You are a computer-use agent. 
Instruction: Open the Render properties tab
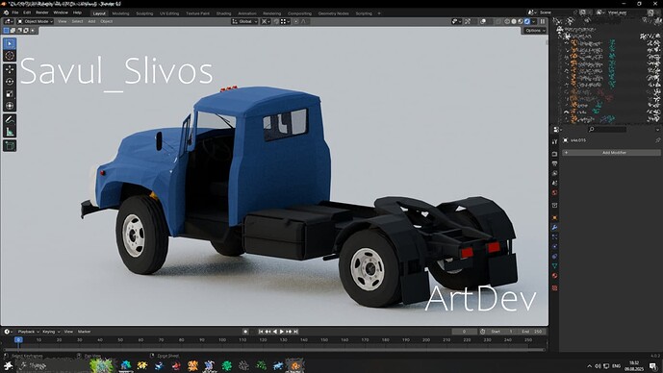click(554, 154)
